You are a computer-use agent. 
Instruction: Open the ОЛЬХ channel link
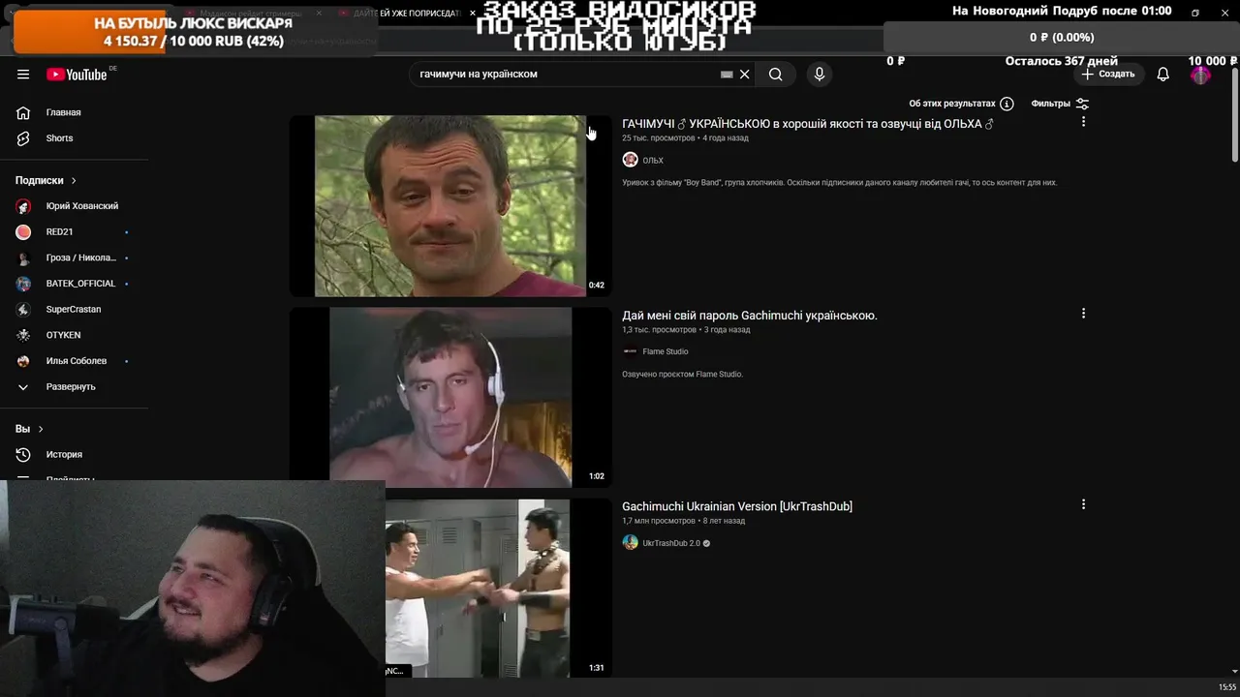point(653,161)
